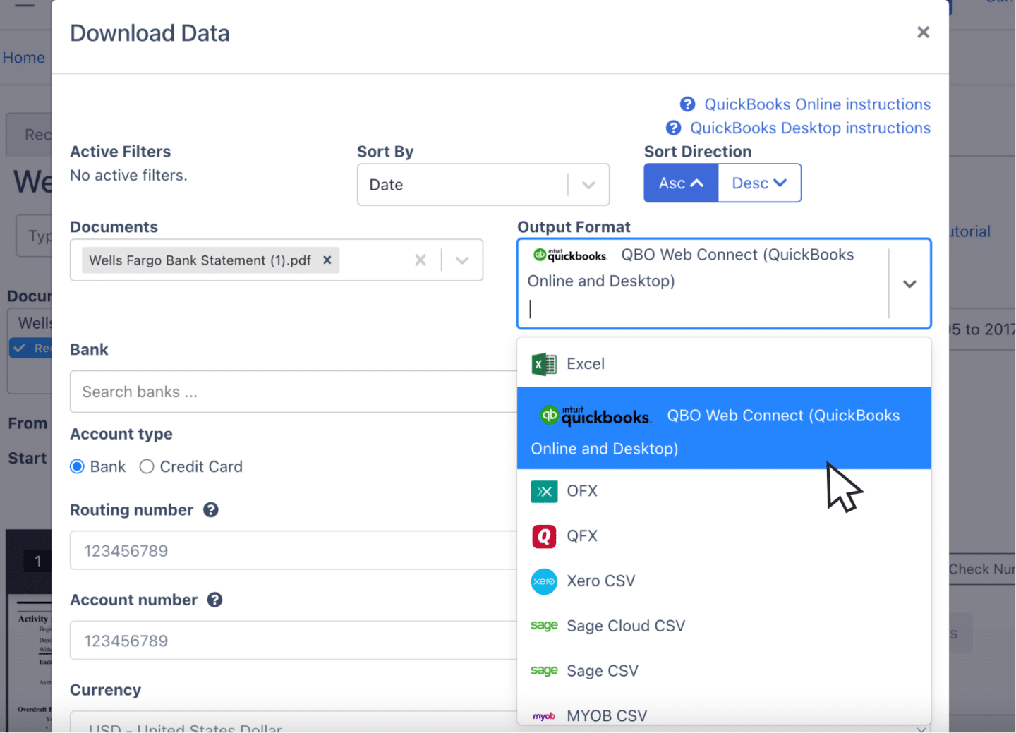Click the QuickBooks Desktop help question icon
Screen dimensions: 1016x733
[674, 128]
